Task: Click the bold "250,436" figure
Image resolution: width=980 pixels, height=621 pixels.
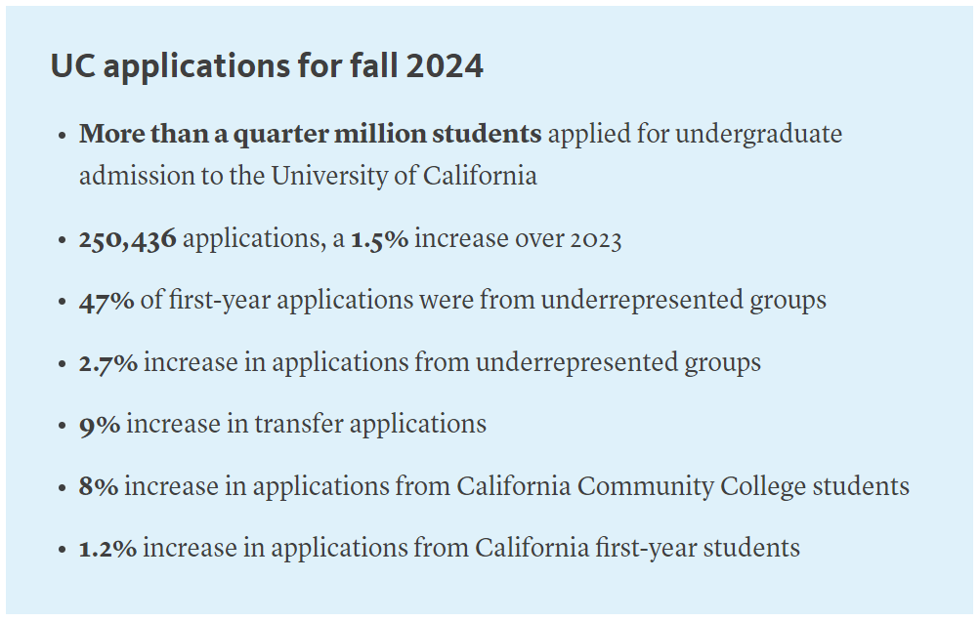Action: pos(128,239)
